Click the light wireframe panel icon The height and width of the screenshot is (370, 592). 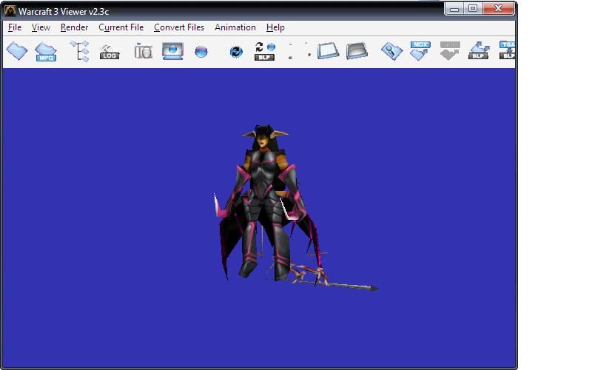(328, 51)
